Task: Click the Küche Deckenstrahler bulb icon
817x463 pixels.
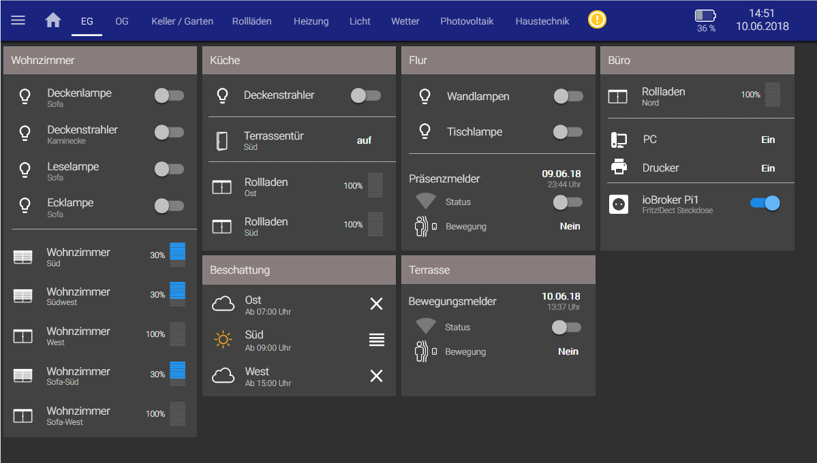Action: click(x=223, y=95)
